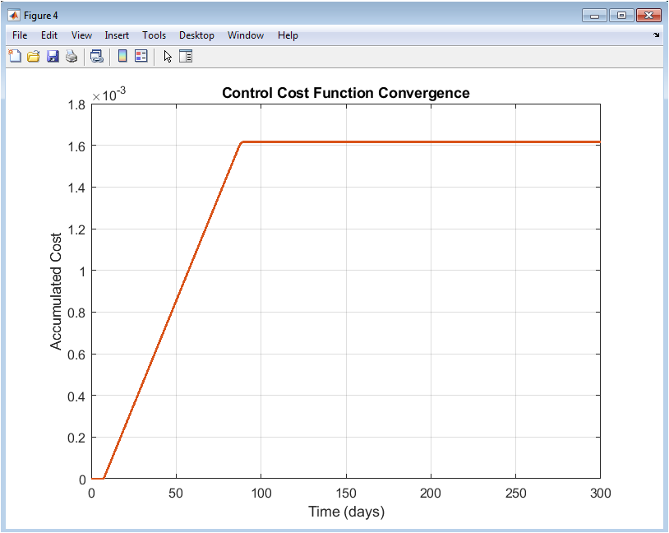Click the New Figure toolbar icon

(15, 57)
